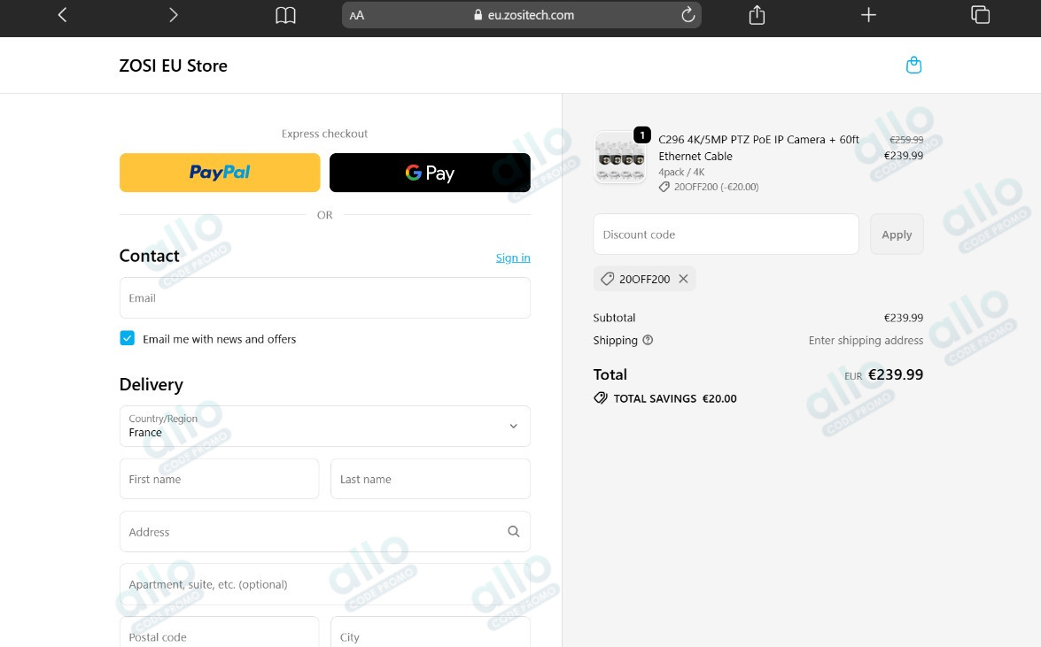Click the Sign in link
This screenshot has height=647, width=1041.
point(513,258)
